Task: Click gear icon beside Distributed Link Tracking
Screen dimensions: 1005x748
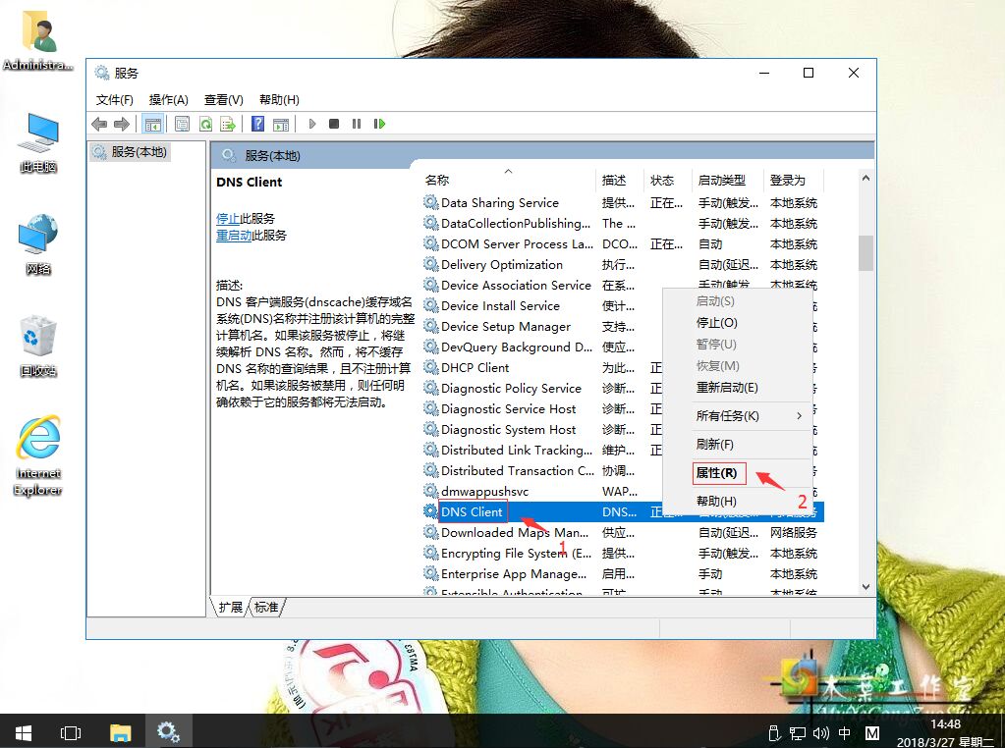Action: click(x=430, y=450)
